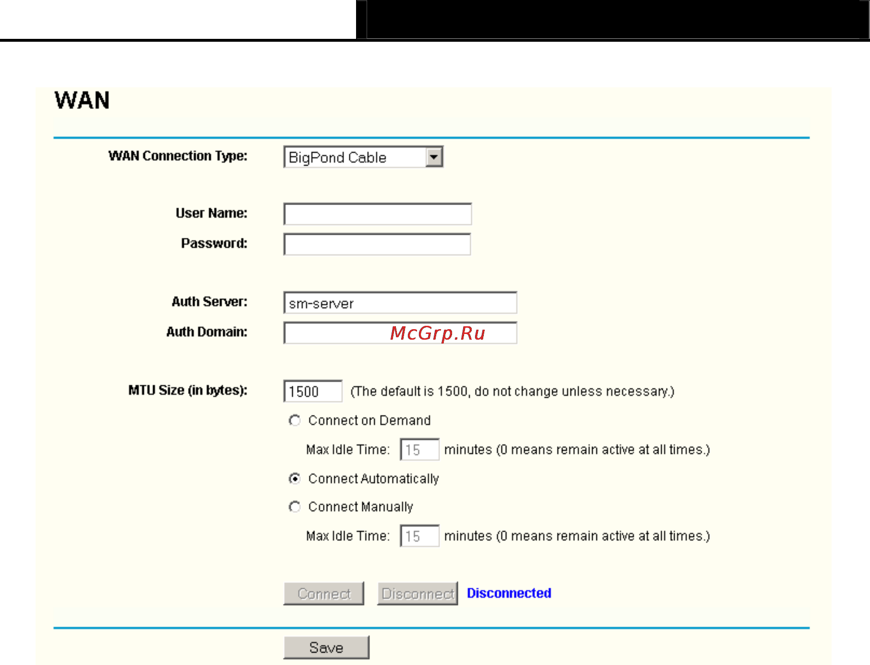Click Max Idle Time field under Connect Manually
This screenshot has height=665, width=870.
pos(419,536)
